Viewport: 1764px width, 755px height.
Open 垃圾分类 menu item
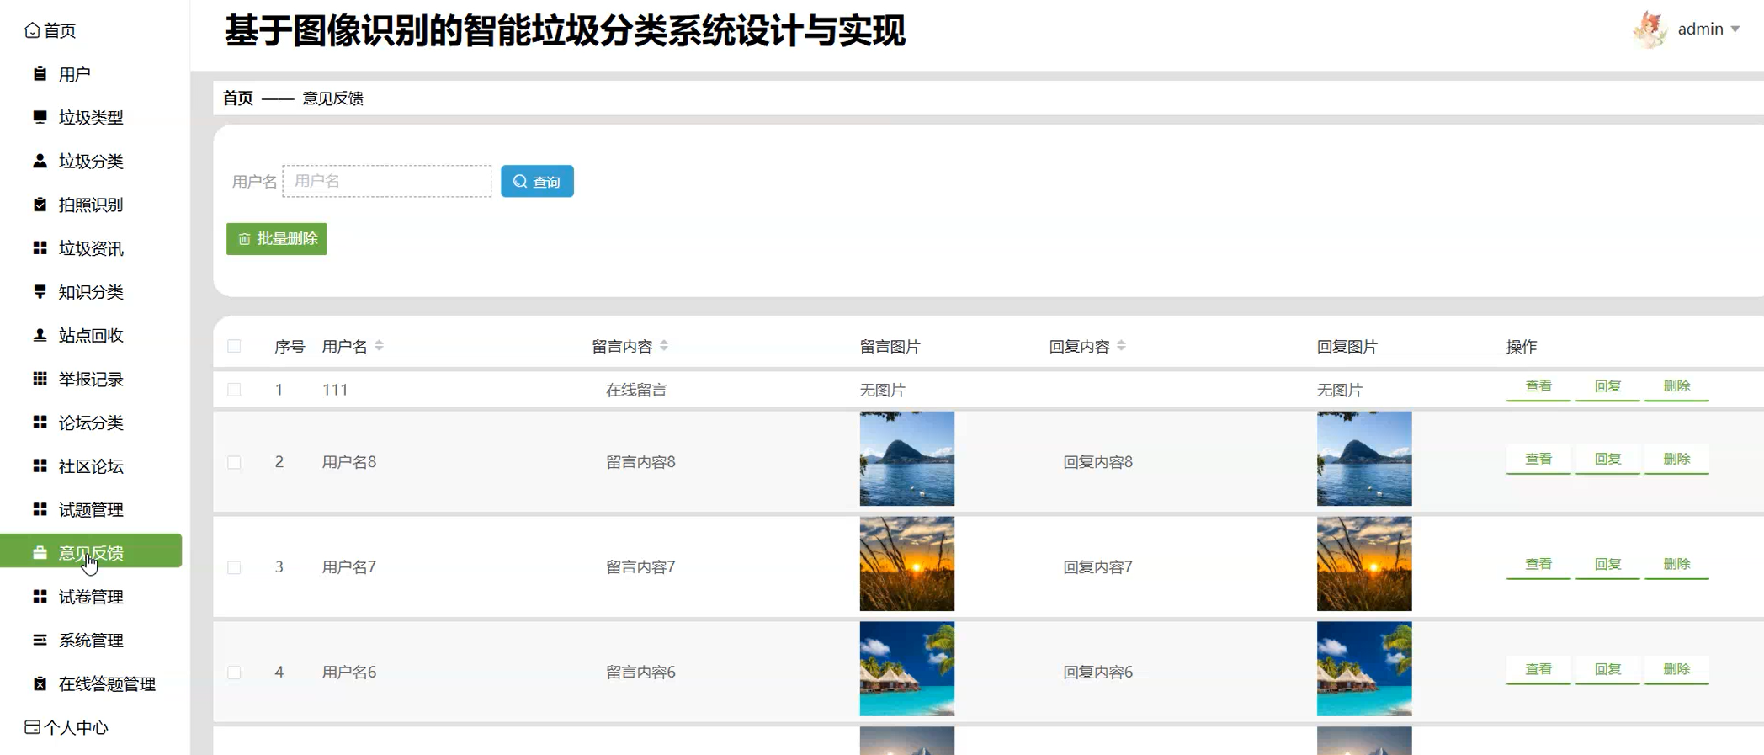[91, 161]
